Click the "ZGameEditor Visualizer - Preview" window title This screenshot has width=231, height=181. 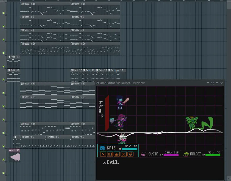coord(120,83)
